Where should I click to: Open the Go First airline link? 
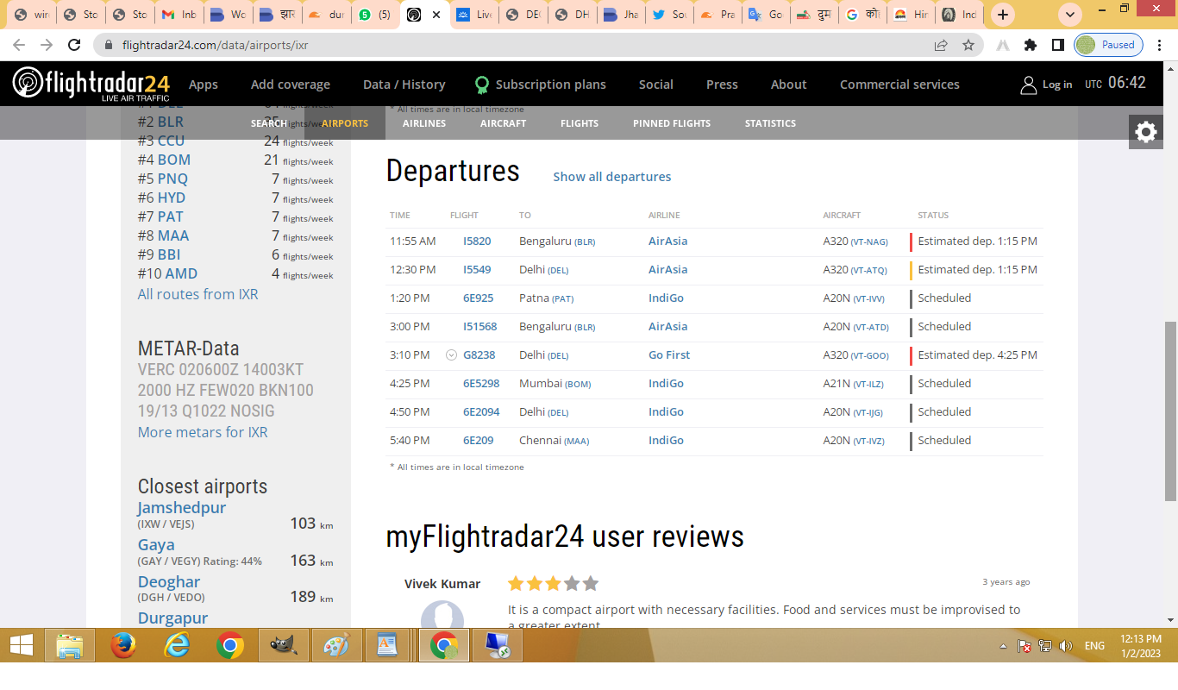669,355
